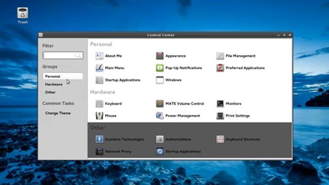Select the Personal group in sidebar
Screen dimensions: 329x185
pos(63,76)
